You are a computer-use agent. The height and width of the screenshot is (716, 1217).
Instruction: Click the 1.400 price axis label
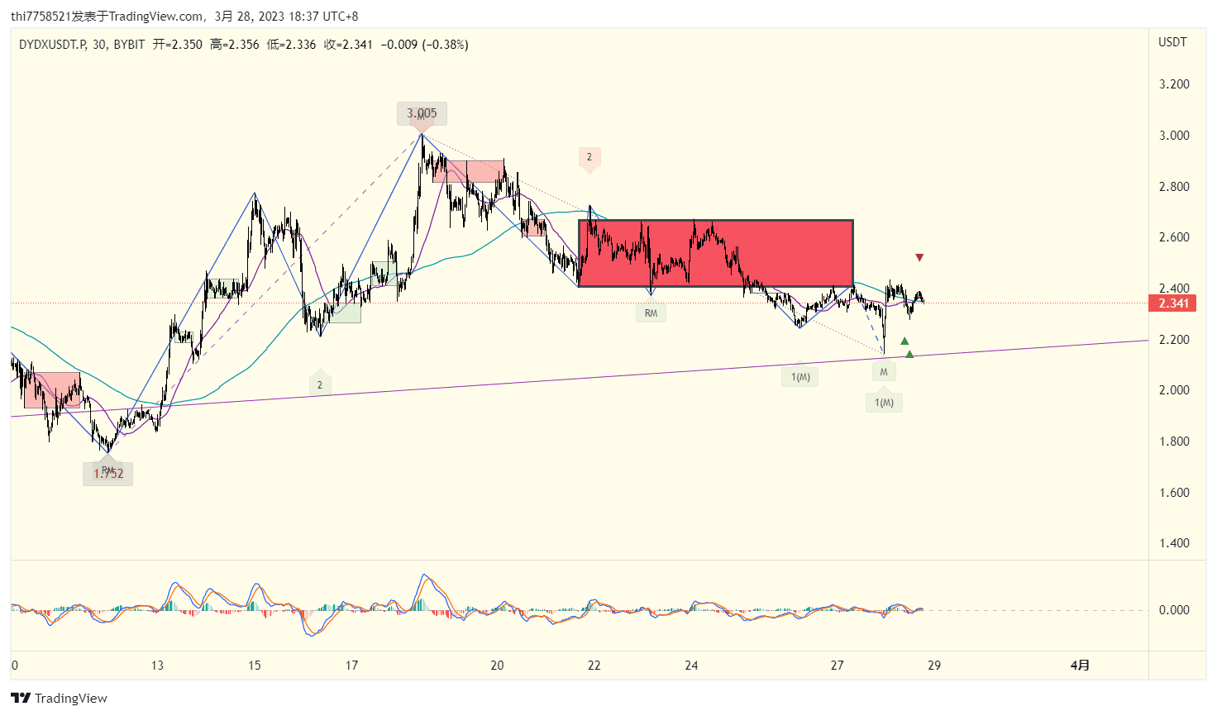tap(1174, 543)
